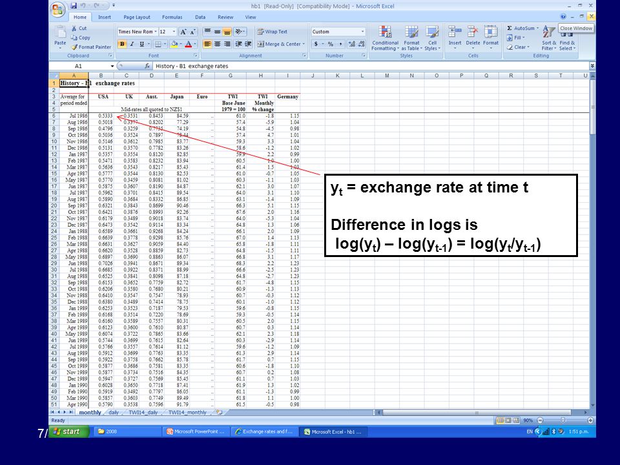This screenshot has height=465, width=620.
Task: Click the Insert Function fx button
Action: 147,66
